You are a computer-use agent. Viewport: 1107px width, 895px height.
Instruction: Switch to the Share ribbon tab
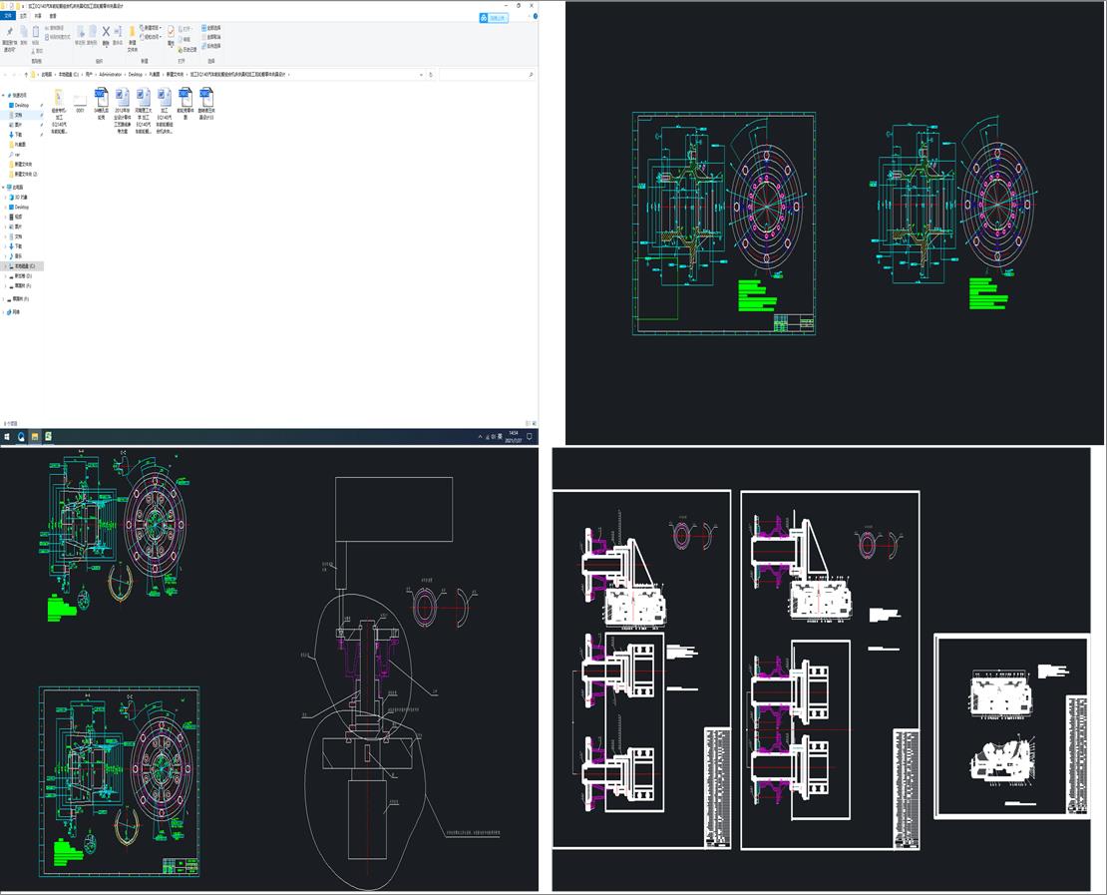[38, 16]
